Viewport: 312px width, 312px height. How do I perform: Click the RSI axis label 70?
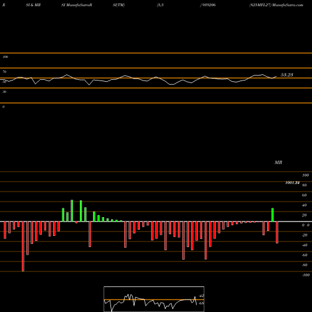point(4,72)
